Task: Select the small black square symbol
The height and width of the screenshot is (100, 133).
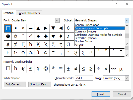Action: [16, 28]
